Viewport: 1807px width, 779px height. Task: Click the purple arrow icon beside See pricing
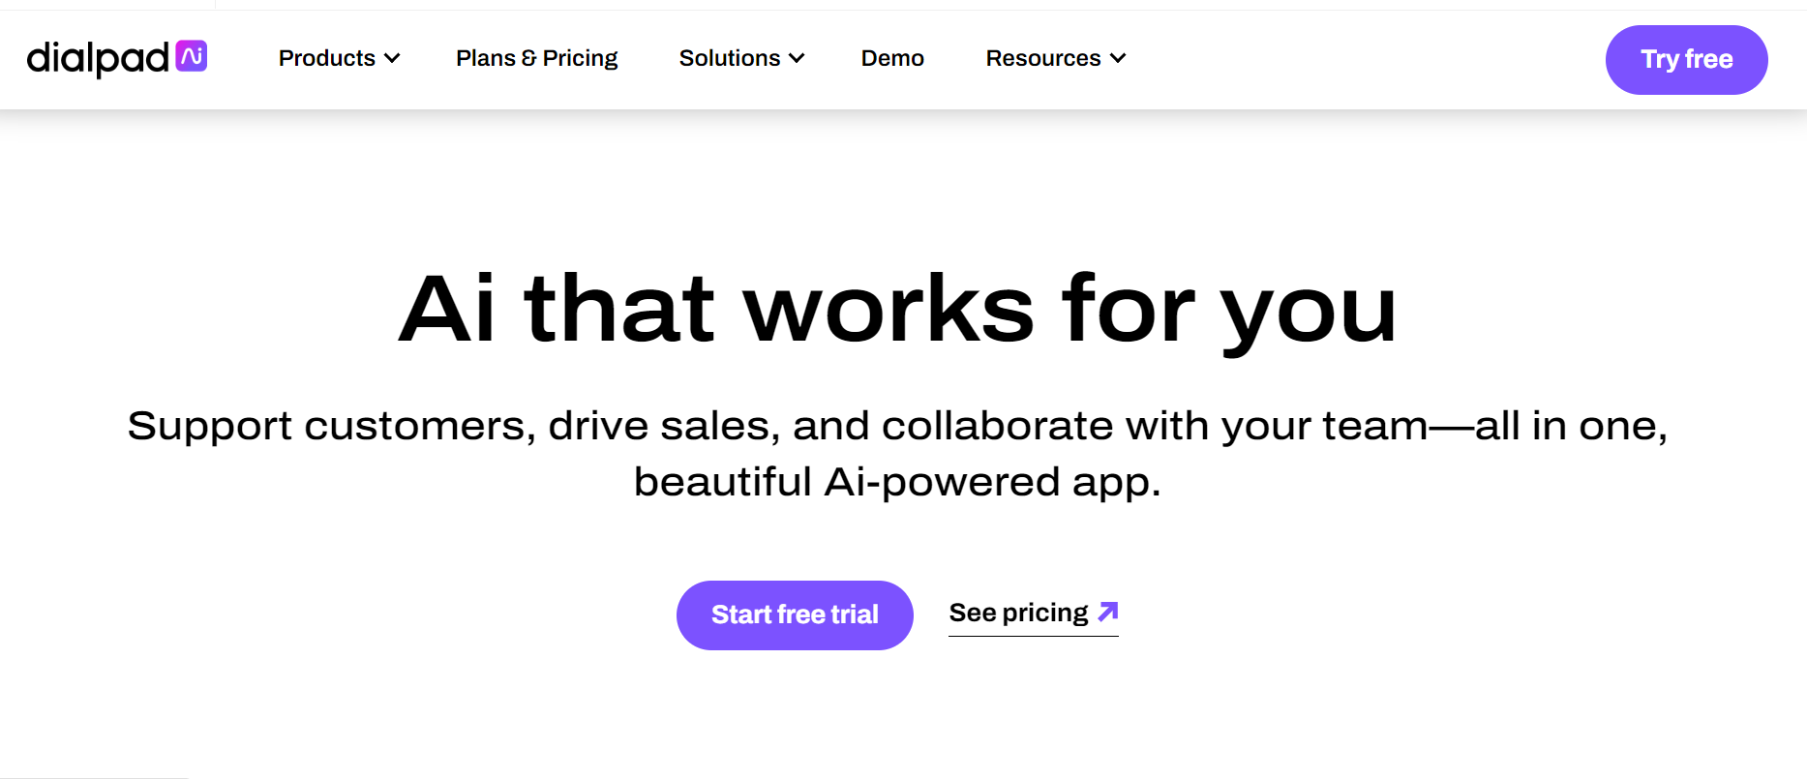1108,612
